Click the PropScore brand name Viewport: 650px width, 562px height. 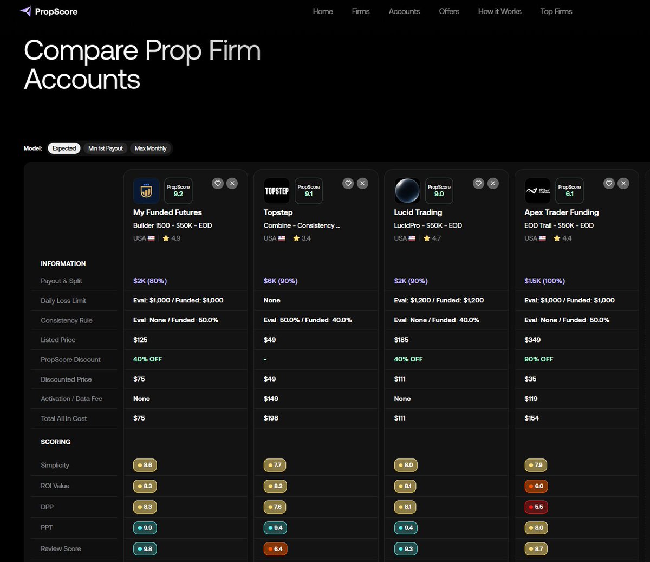point(56,11)
